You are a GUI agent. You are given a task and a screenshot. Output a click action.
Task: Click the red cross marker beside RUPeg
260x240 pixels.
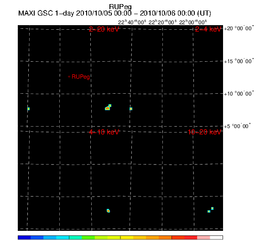pyautogui.click(x=69, y=77)
